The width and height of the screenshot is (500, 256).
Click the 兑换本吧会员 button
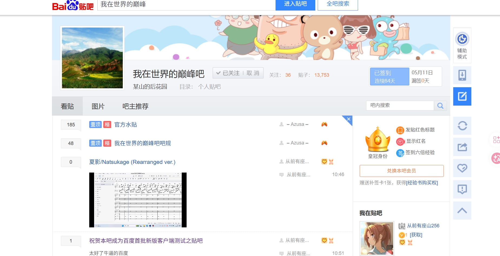[x=402, y=171]
